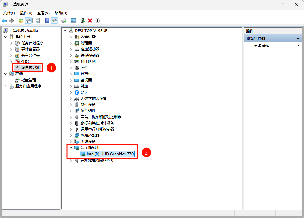Collapse the 设备管理器 section in the 操作 pane
Viewport: 304px width, 218px height.
pyautogui.click(x=298, y=38)
